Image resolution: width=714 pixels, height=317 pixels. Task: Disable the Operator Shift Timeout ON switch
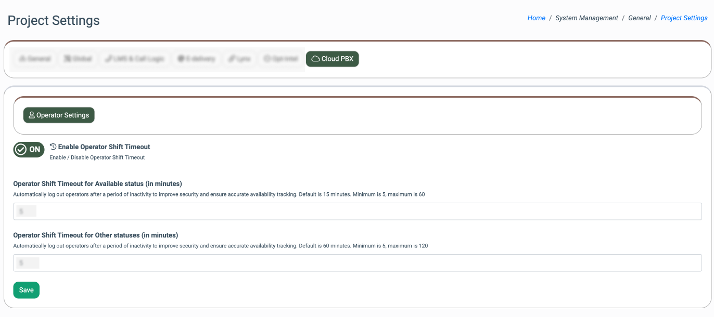coord(29,150)
